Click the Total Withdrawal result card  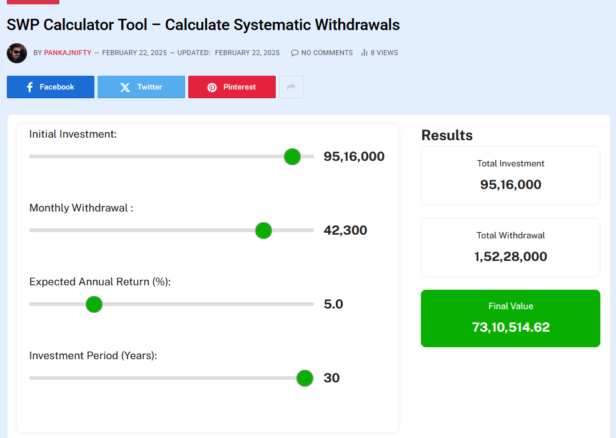[x=510, y=247]
